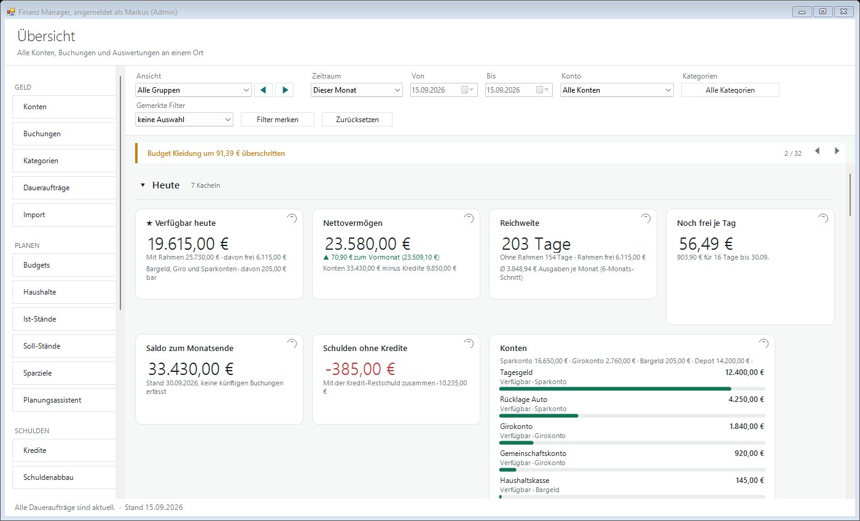
Task: Open Planungsassistent in the sidebar
Action: pyautogui.click(x=63, y=400)
